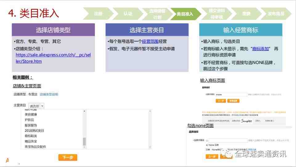This screenshot has width=296, height=167.
Task: Click 上一步 button under brand keyword input
Action: pyautogui.click(x=221, y=101)
